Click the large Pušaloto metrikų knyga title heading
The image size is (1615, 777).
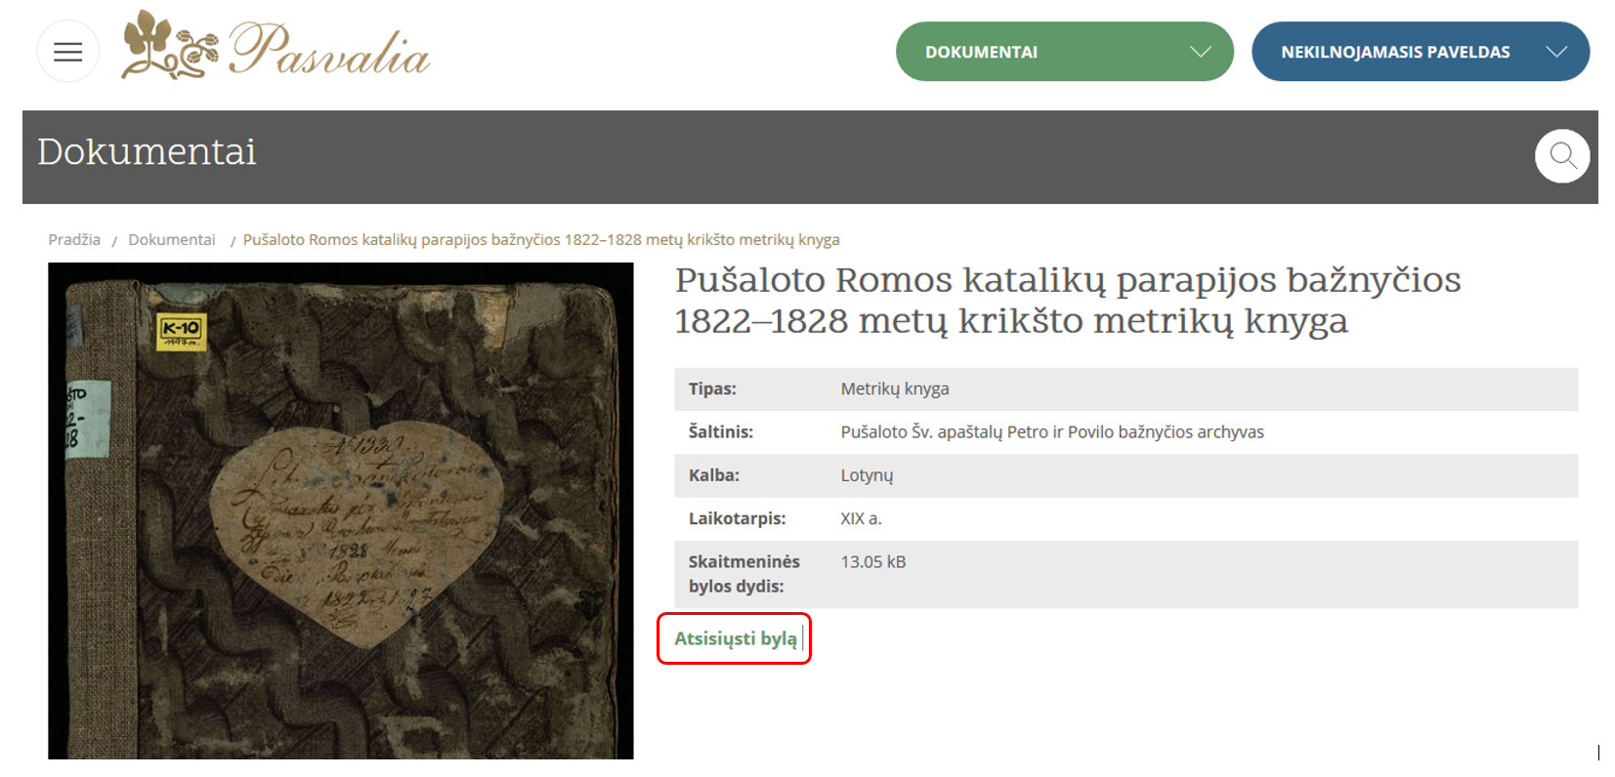[x=1067, y=300]
